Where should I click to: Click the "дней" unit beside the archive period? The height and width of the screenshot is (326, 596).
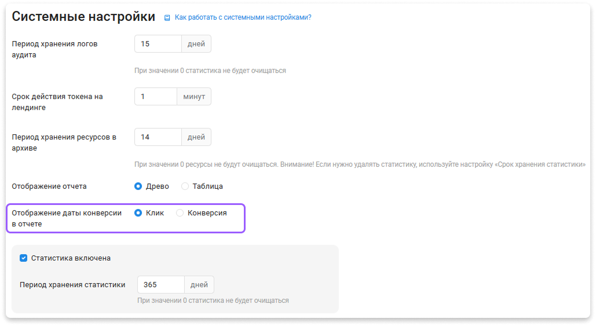coord(196,137)
